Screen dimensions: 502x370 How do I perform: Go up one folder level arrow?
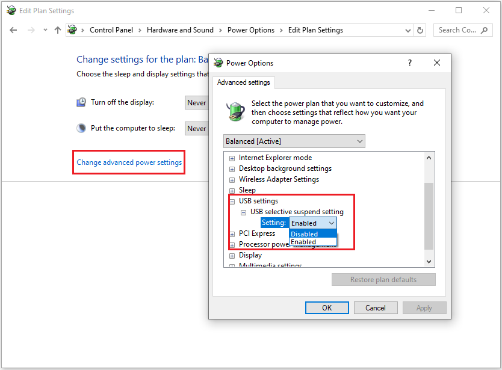[x=58, y=30]
